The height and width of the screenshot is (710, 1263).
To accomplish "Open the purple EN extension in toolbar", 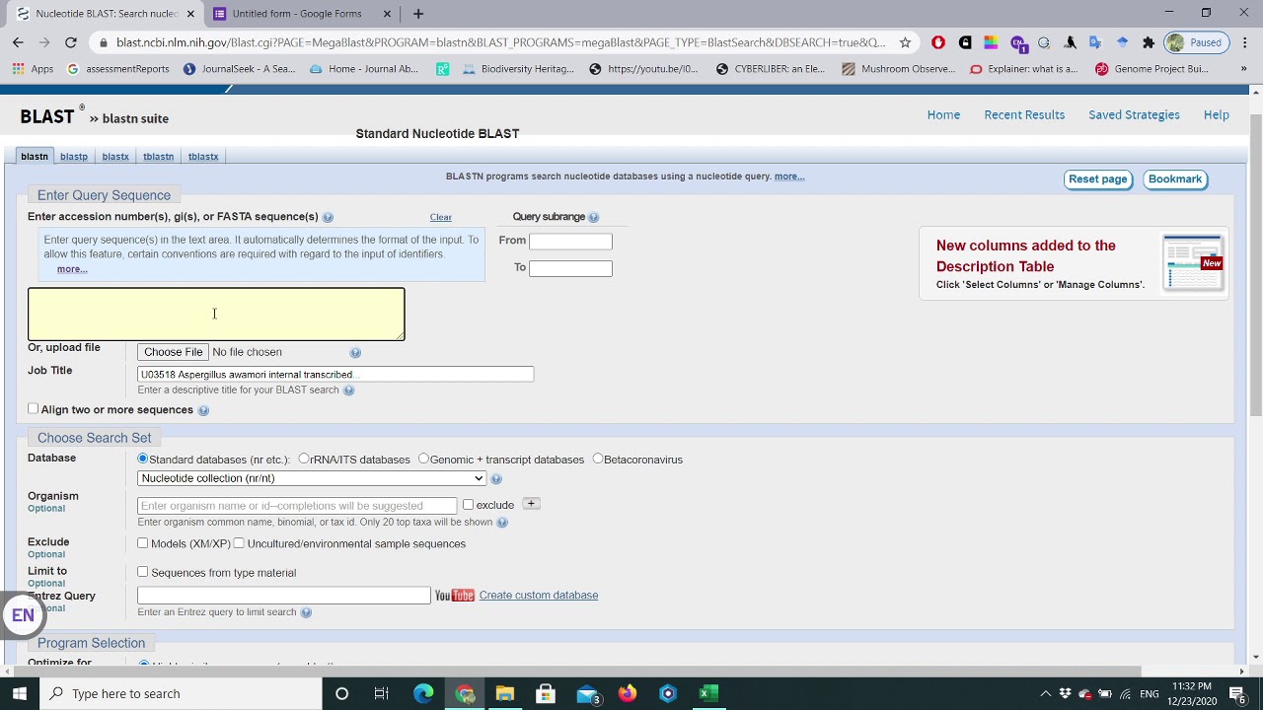I will [1017, 42].
